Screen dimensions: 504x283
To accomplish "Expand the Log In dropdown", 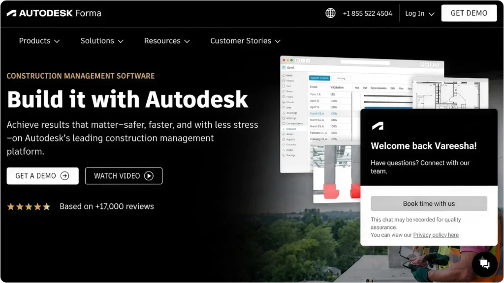I will pos(419,13).
